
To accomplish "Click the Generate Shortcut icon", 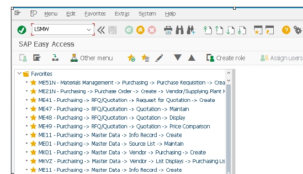I will pos(270,30).
